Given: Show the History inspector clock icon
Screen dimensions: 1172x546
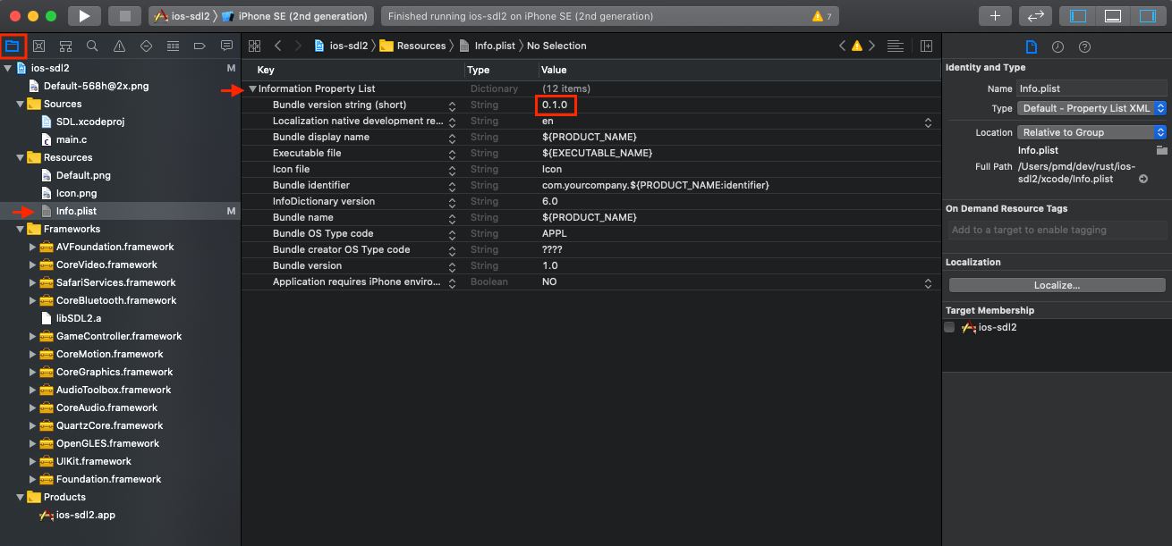Looking at the screenshot, I should click(x=1057, y=46).
